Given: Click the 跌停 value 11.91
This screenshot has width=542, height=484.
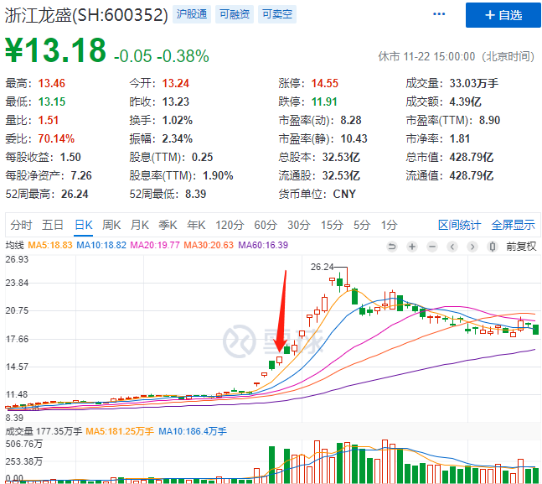Looking at the screenshot, I should (x=324, y=101).
